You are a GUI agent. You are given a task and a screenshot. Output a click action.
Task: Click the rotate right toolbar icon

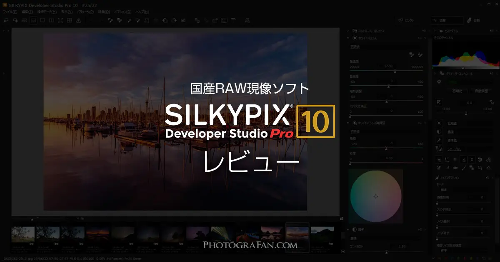click(x=174, y=20)
